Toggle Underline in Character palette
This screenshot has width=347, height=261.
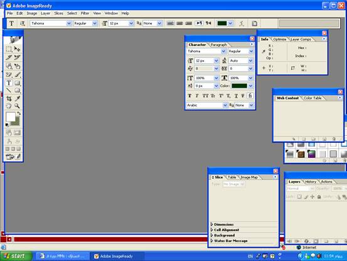point(236,96)
